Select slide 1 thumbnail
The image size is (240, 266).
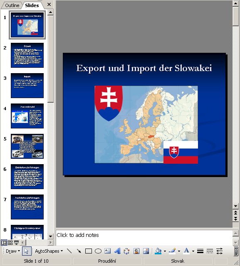pyautogui.click(x=27, y=25)
